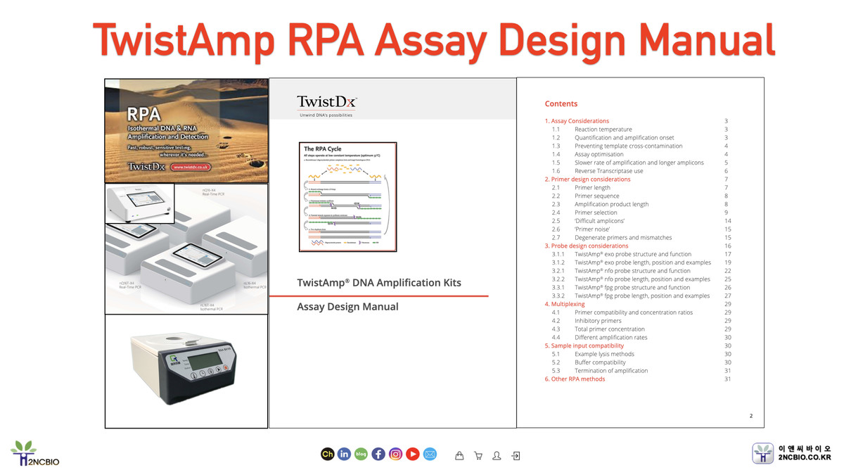This screenshot has width=844, height=475.
Task: Click the shopping bag icon
Action: (x=459, y=455)
